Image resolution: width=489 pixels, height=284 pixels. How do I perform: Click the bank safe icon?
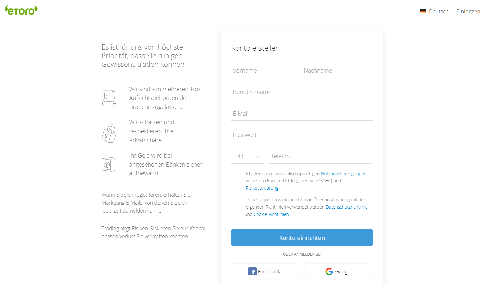click(x=109, y=165)
